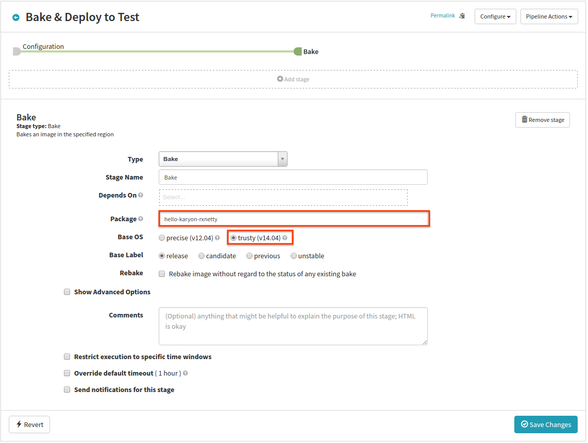Click the Revert button
588x443 pixels.
click(x=29, y=424)
